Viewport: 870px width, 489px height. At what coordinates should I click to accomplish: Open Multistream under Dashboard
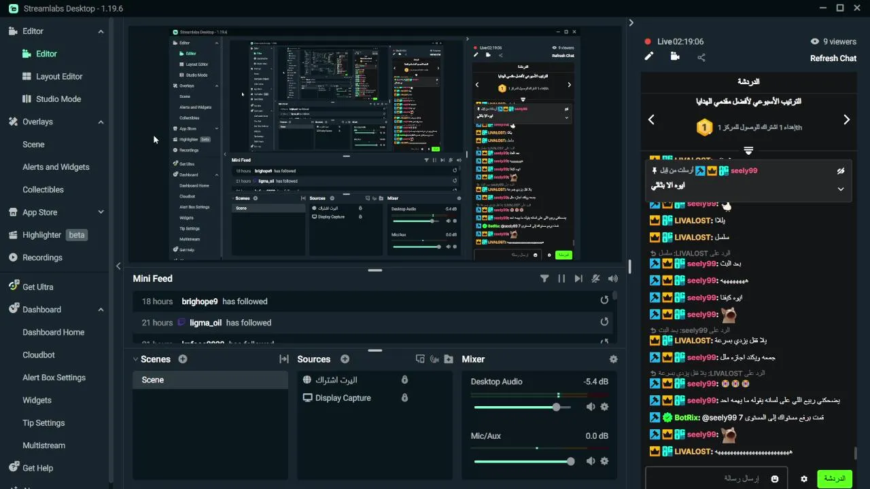44,446
